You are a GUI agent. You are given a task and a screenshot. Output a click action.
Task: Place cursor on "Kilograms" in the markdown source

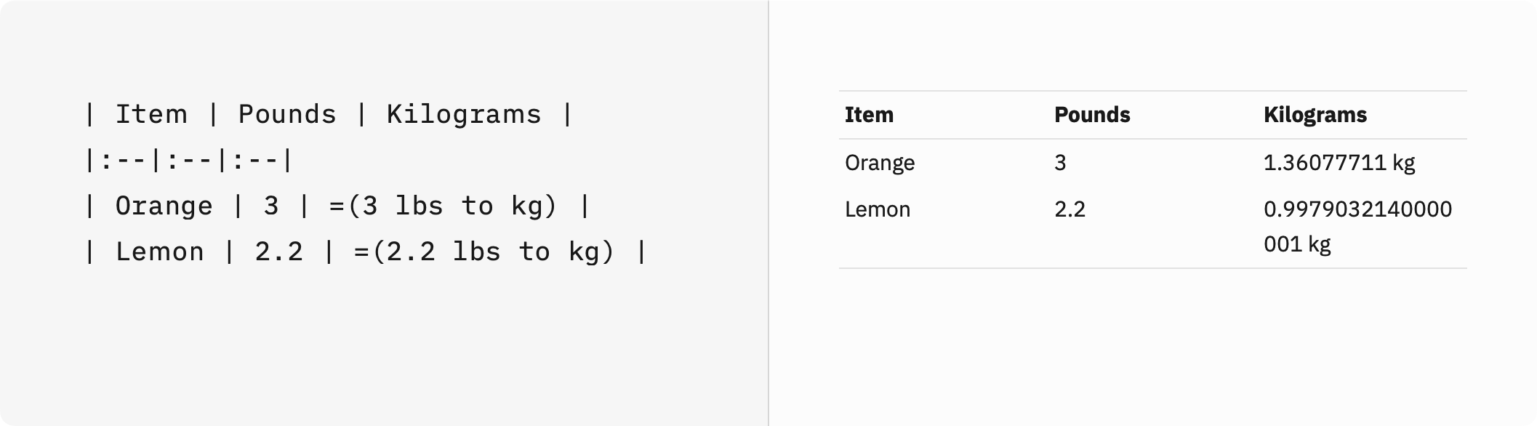coord(464,115)
